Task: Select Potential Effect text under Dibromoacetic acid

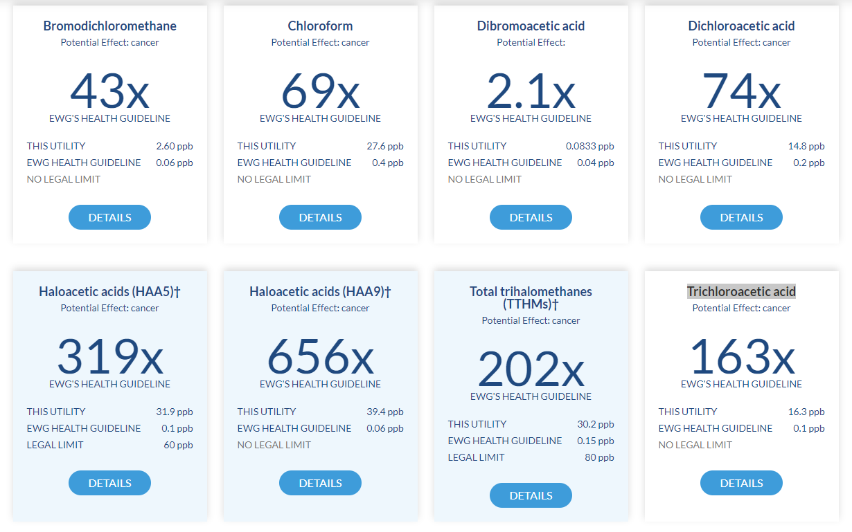Action: (531, 42)
